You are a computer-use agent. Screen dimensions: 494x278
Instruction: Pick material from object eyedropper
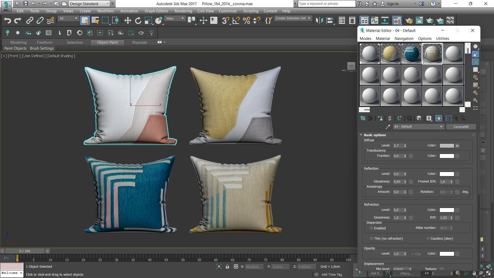click(x=388, y=127)
